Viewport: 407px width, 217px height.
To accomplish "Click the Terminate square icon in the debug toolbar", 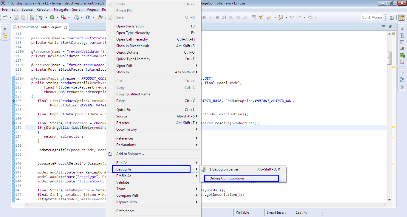I will click(217, 17).
